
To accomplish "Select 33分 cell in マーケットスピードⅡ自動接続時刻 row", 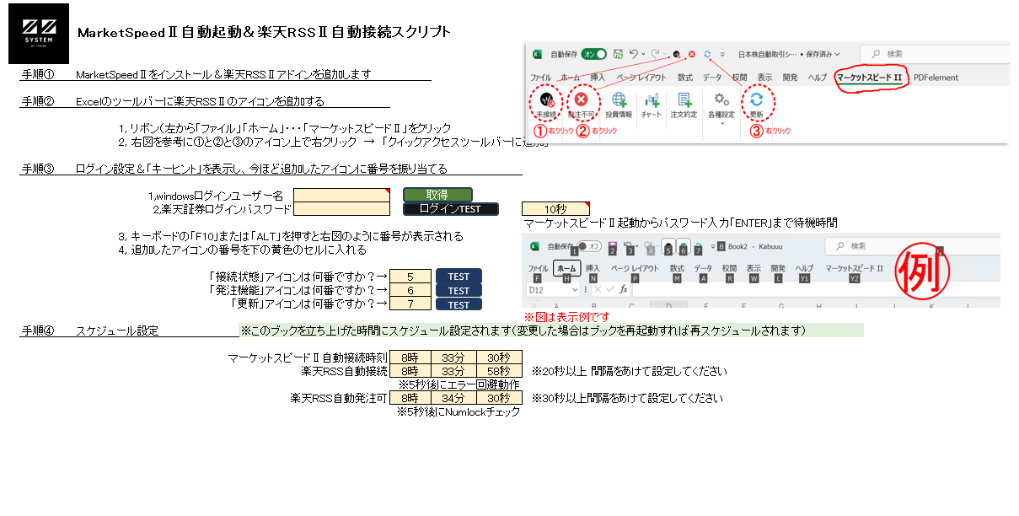I will click(454, 357).
